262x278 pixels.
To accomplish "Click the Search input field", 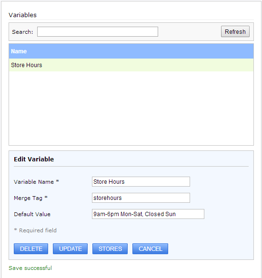I will point(98,32).
